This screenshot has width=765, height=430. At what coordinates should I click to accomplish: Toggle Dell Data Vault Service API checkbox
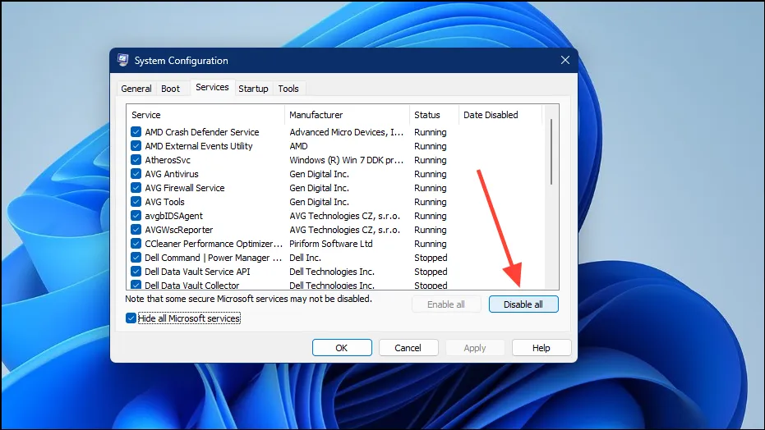click(136, 272)
